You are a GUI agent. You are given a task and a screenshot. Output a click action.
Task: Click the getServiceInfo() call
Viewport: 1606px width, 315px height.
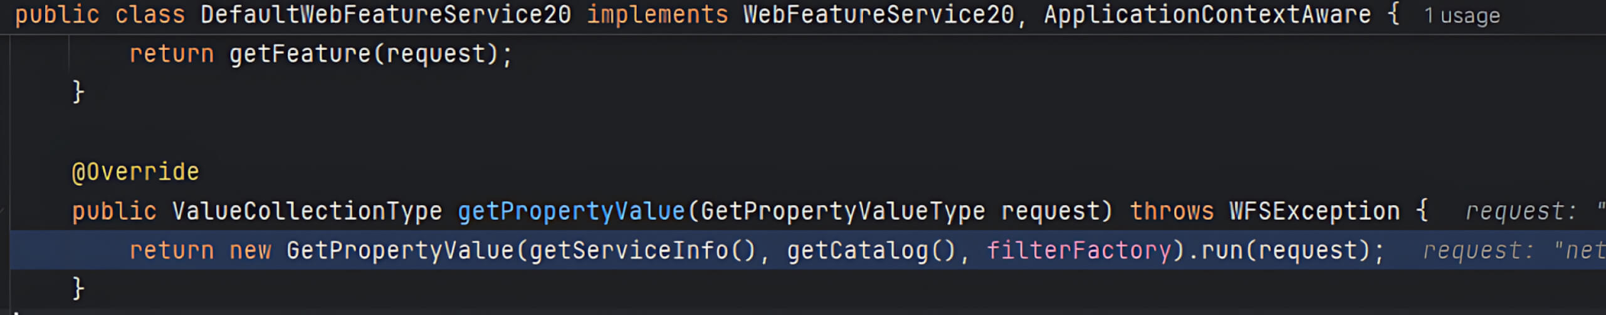tap(643, 251)
